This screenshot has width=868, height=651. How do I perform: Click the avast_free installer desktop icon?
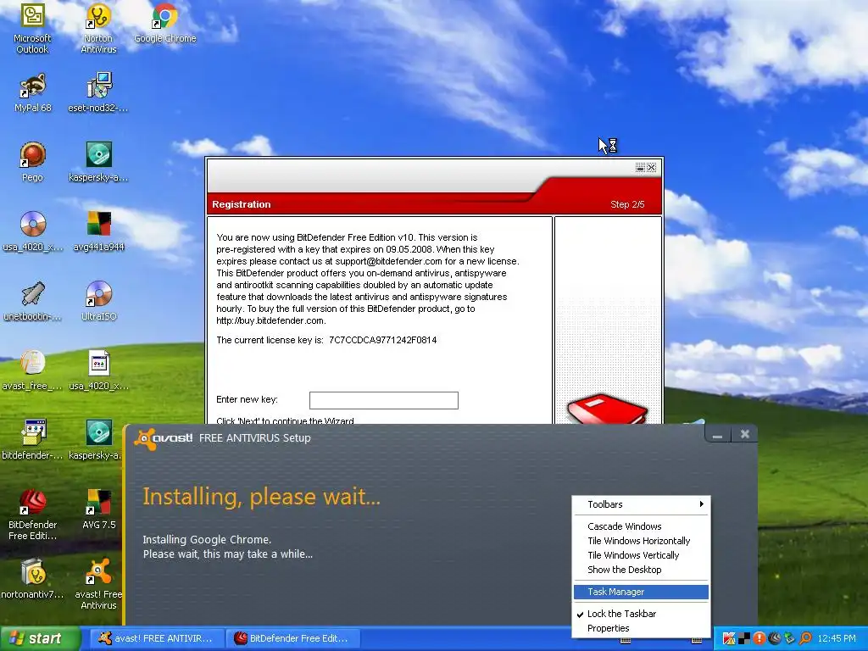point(33,370)
